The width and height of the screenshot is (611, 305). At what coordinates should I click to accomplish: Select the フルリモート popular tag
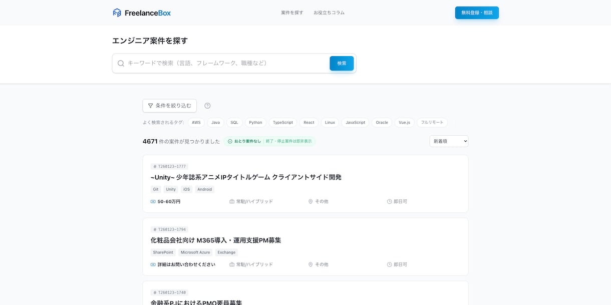click(432, 123)
